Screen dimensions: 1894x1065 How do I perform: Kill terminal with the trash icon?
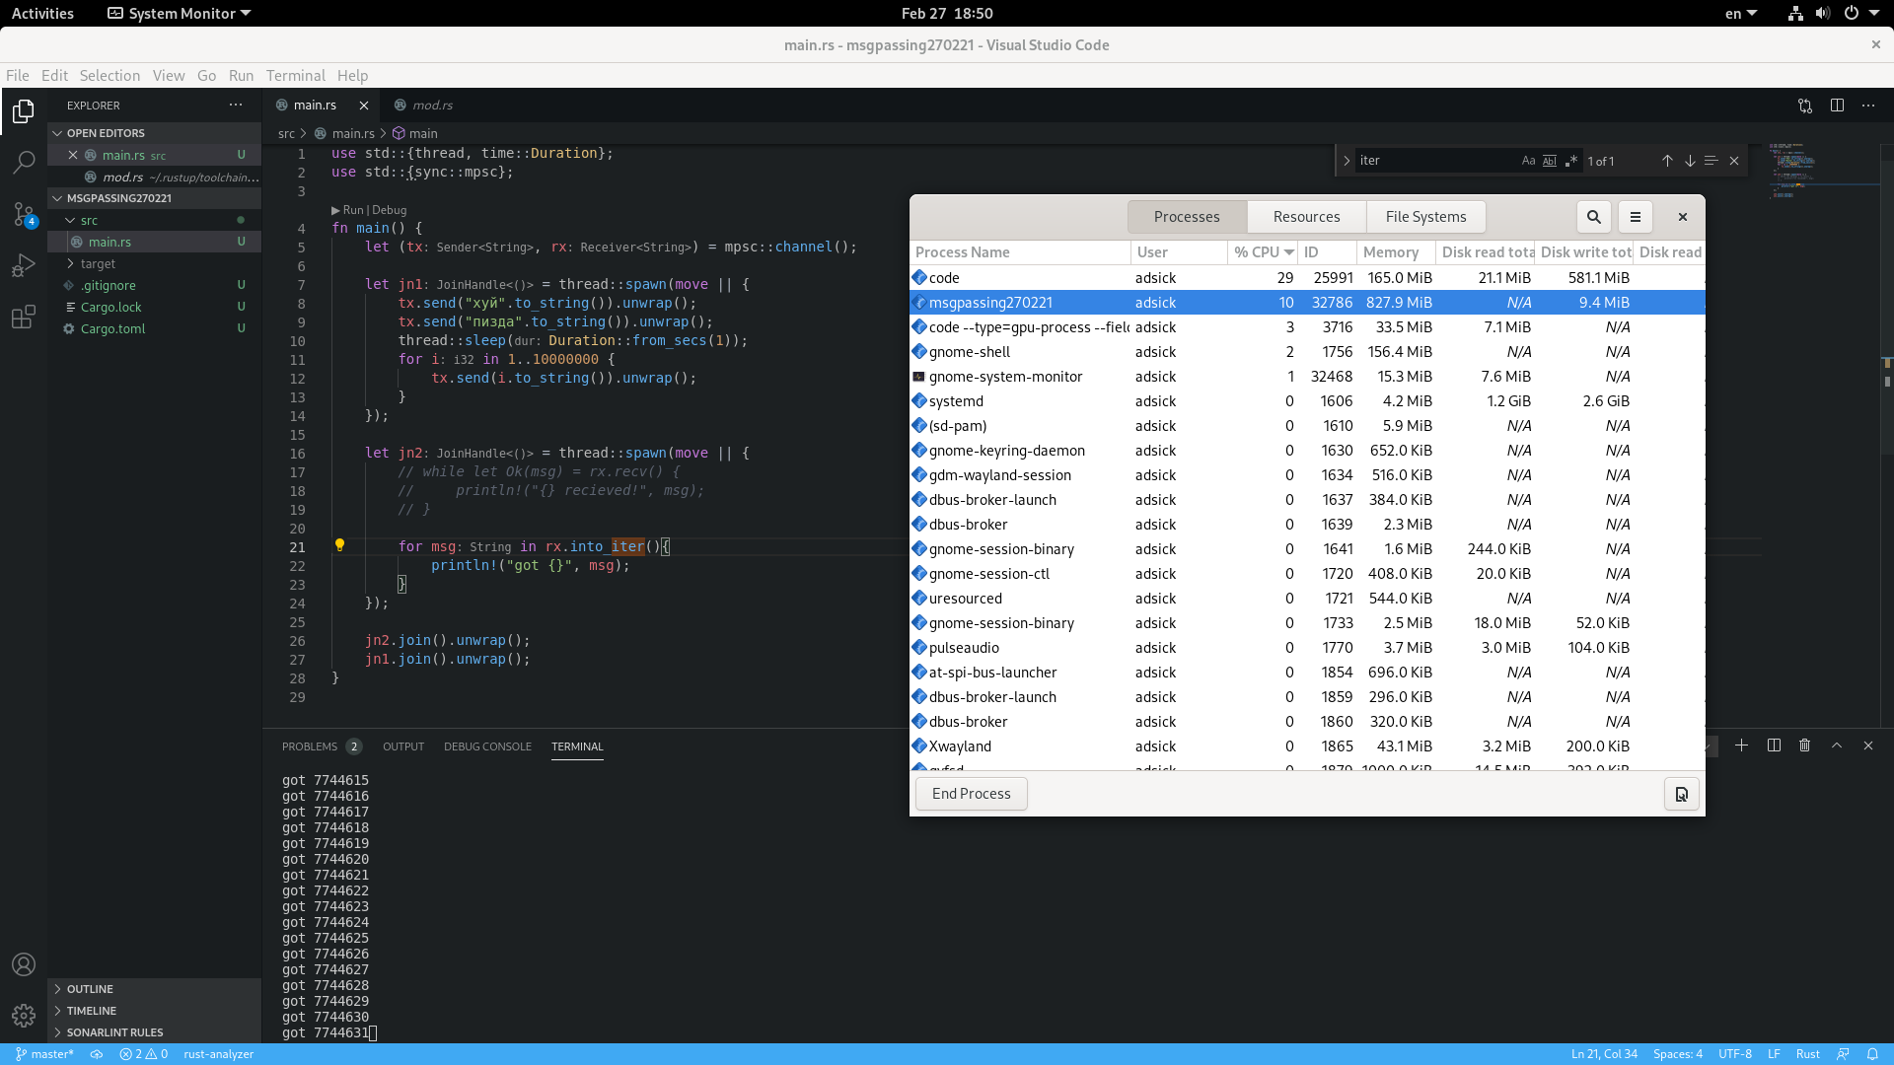pos(1805,745)
